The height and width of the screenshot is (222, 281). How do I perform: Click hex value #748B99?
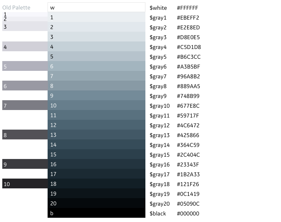[x=188, y=96]
